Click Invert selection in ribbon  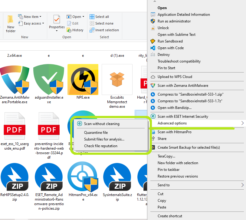tap(104, 30)
